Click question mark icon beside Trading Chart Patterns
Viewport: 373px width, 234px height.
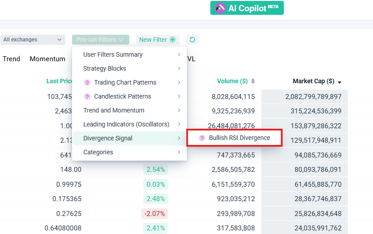(87, 83)
